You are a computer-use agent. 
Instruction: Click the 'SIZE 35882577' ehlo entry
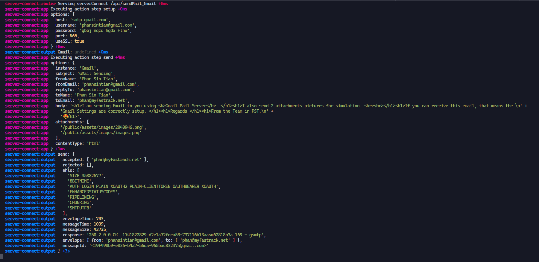[x=86, y=176]
